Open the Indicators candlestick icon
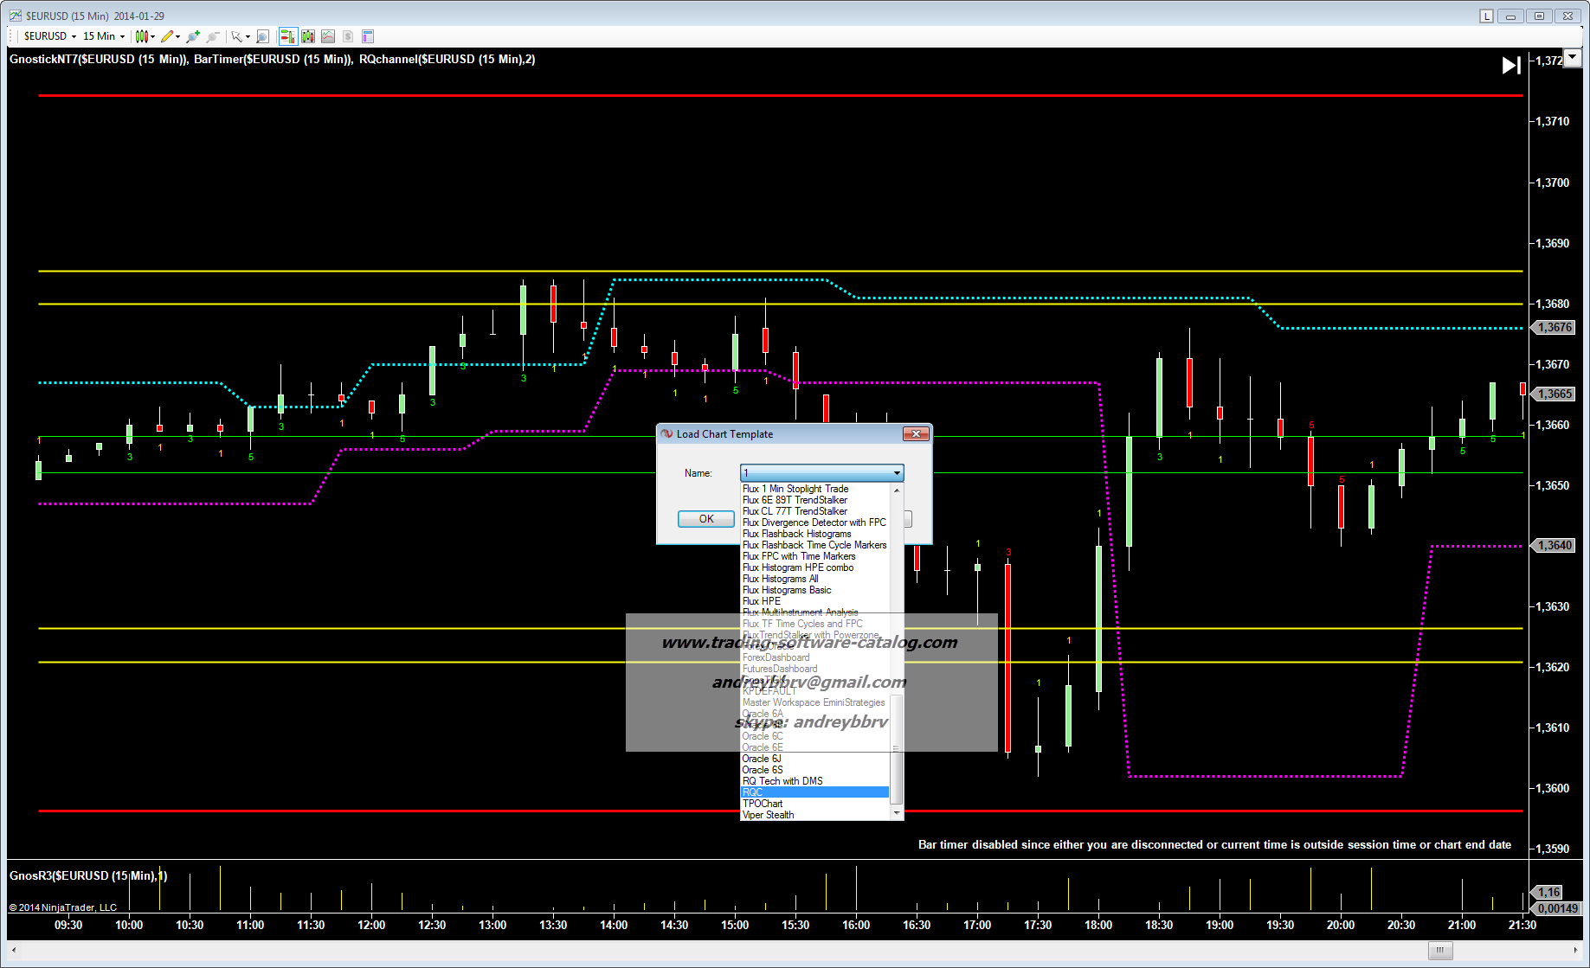 (307, 36)
